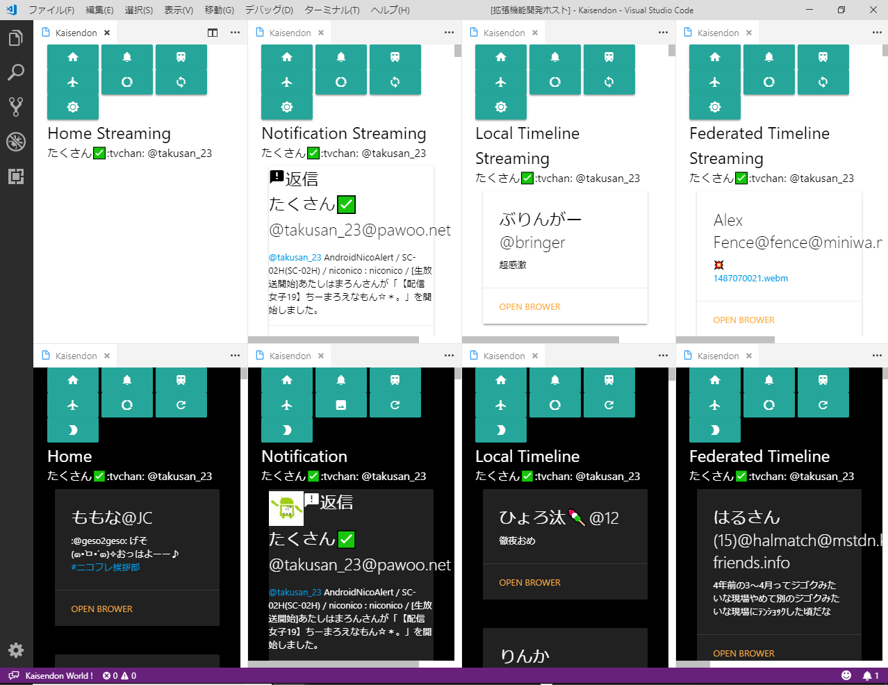Screen dimensions: 888x685
Task: Click train icon in dark Local Timeline pane
Action: click(609, 380)
